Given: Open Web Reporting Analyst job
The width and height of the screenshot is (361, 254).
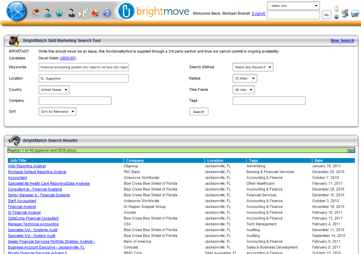Looking at the screenshot, I should point(27,166).
